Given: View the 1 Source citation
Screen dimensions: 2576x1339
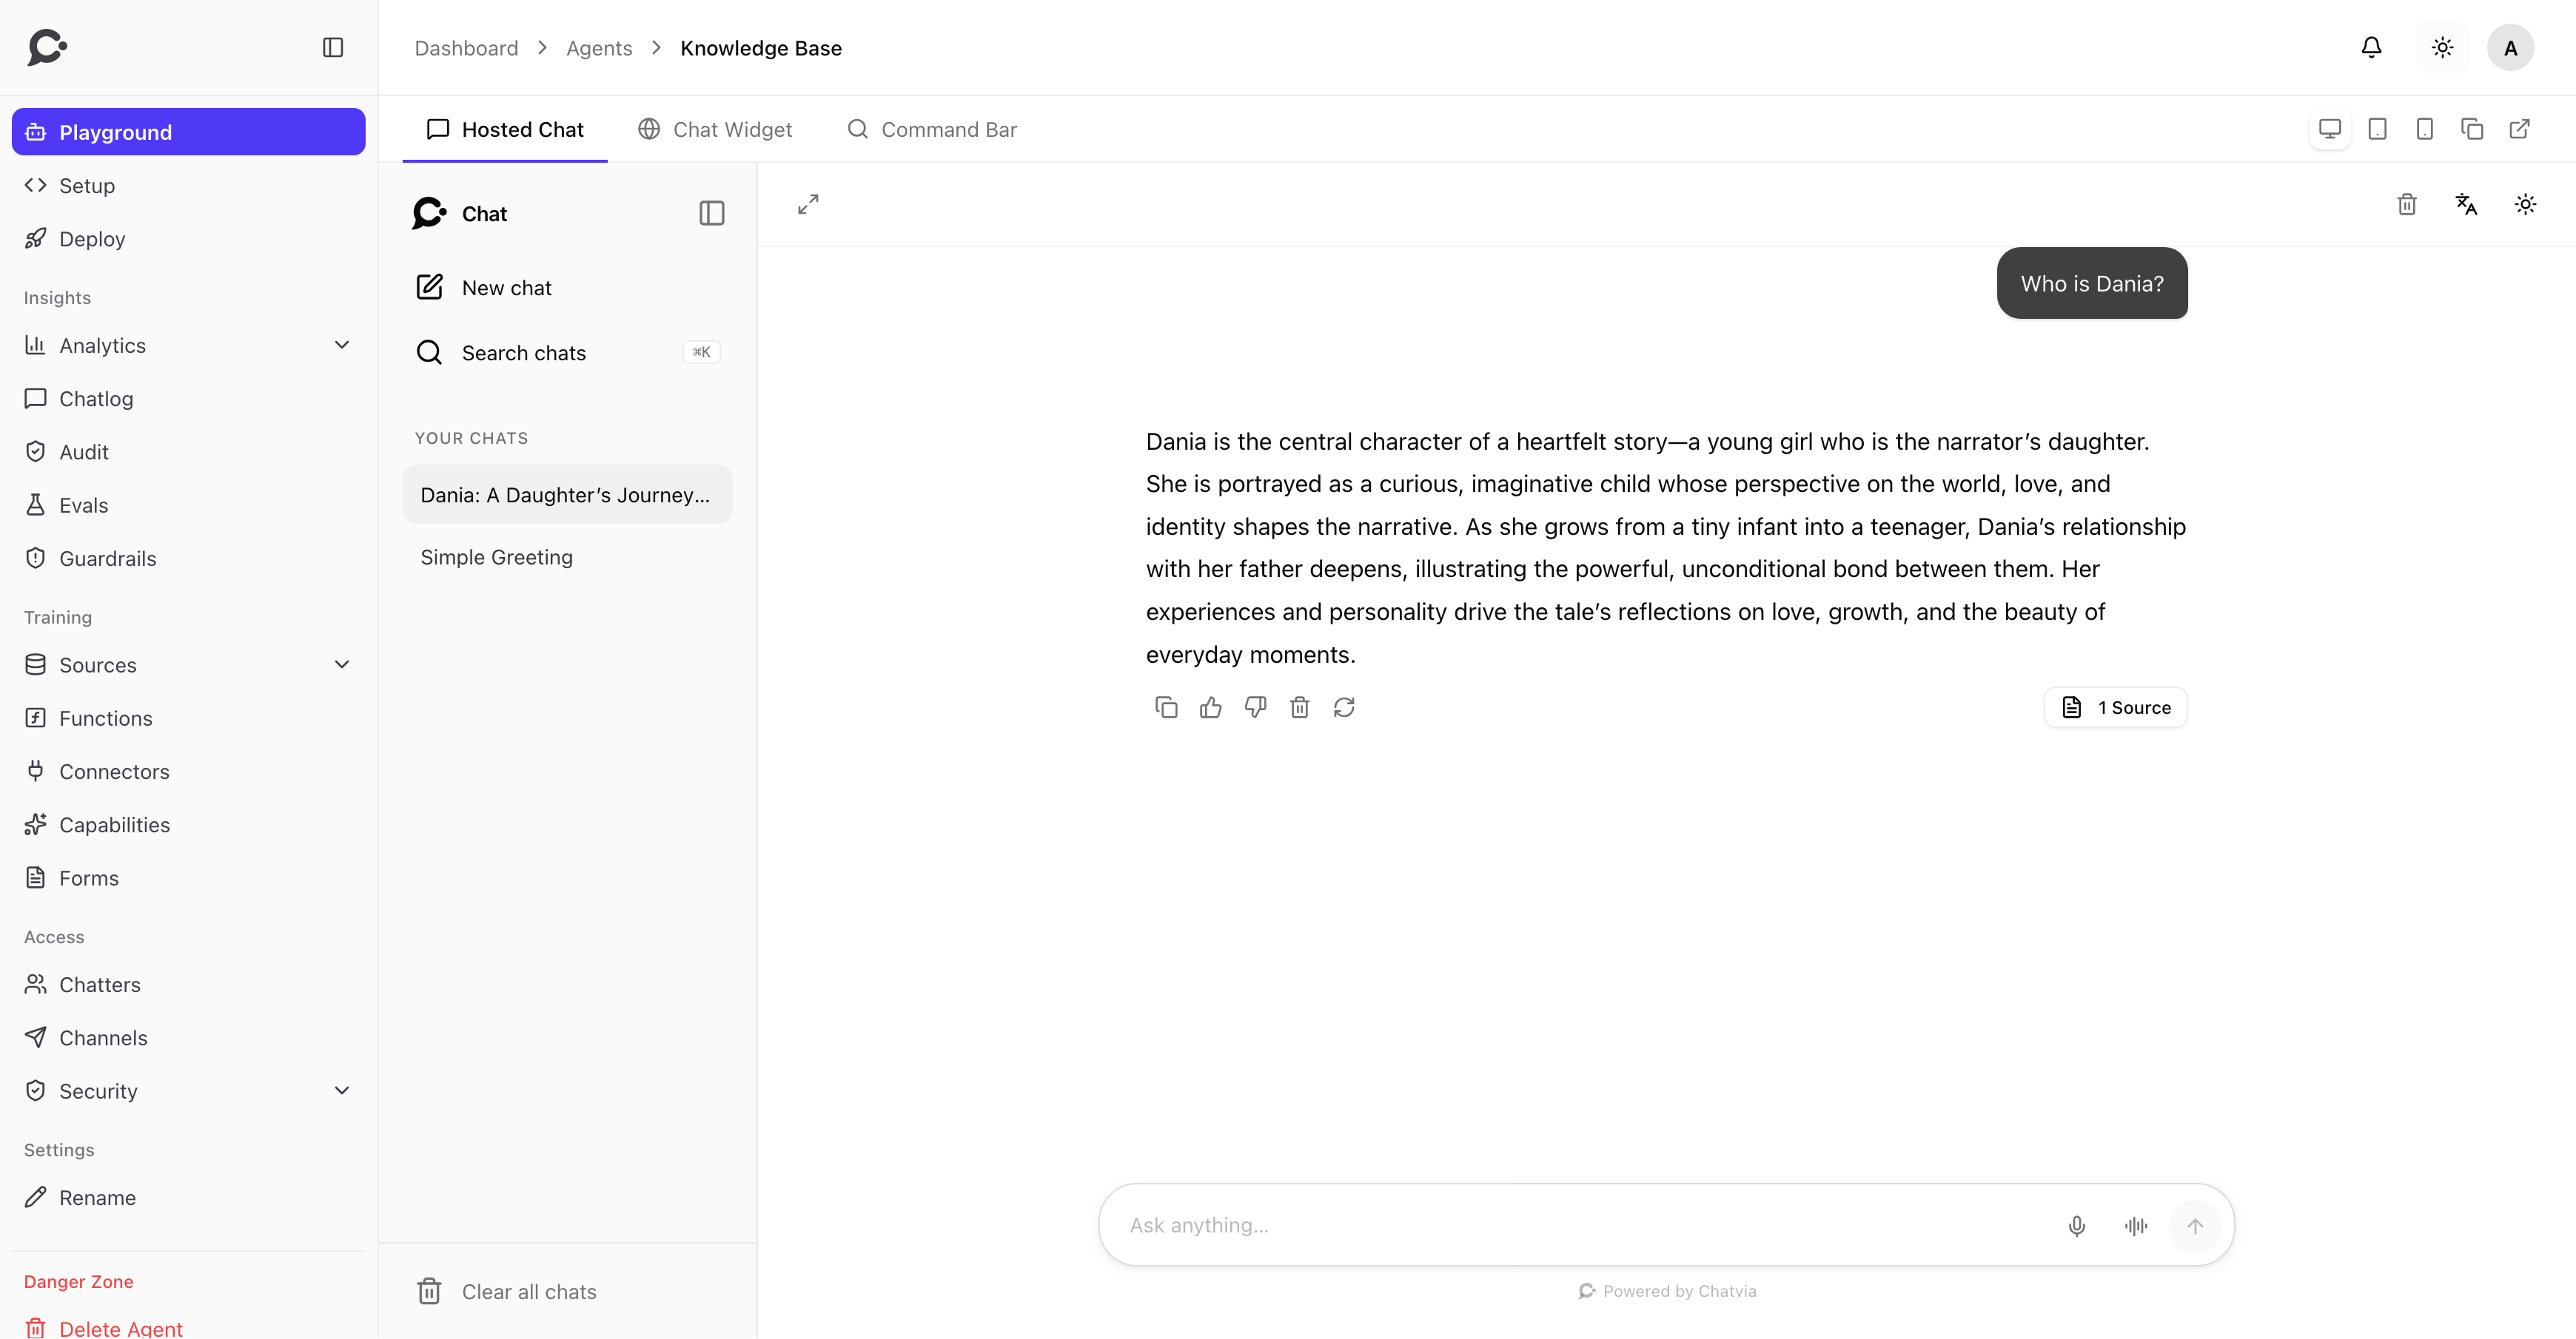Looking at the screenshot, I should click(x=2116, y=707).
